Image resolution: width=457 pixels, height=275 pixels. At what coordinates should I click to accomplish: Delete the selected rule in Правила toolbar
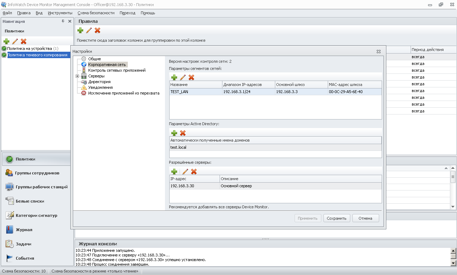[x=97, y=31]
